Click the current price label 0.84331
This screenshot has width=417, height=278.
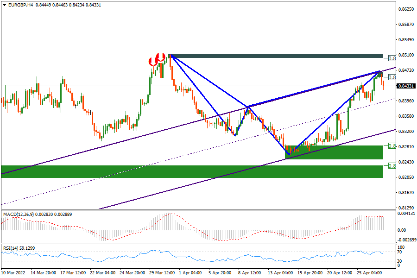click(406, 86)
